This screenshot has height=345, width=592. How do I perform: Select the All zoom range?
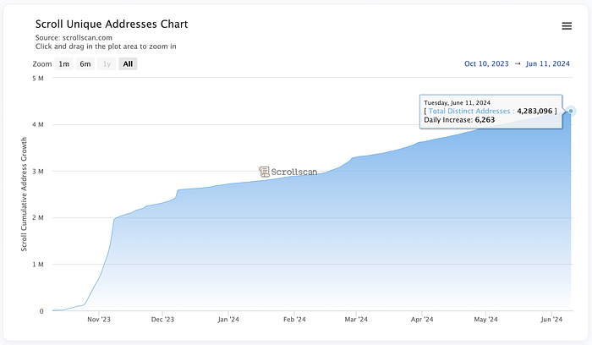coord(128,64)
